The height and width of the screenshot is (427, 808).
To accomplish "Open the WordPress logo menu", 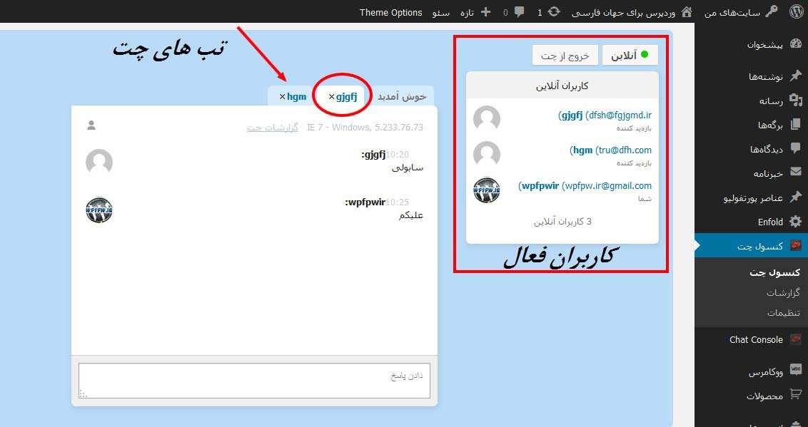I will (x=797, y=11).
